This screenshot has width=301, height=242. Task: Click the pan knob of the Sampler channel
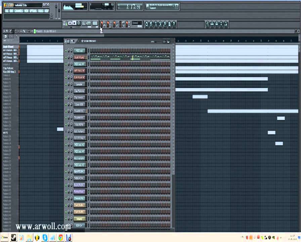coord(69,84)
